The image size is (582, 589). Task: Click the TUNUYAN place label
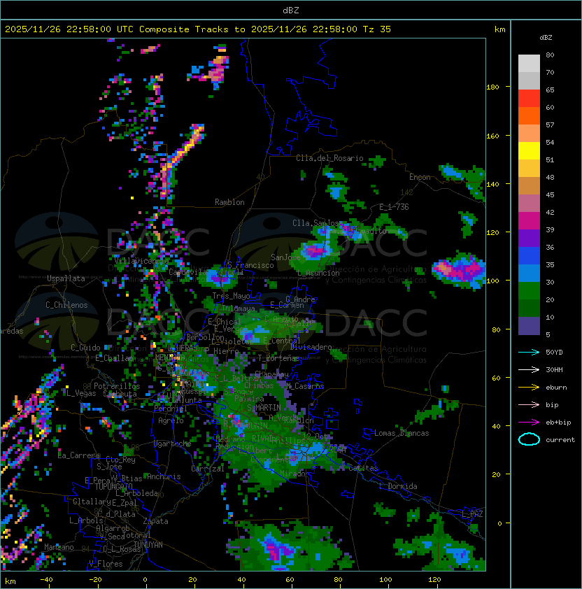tap(148, 545)
